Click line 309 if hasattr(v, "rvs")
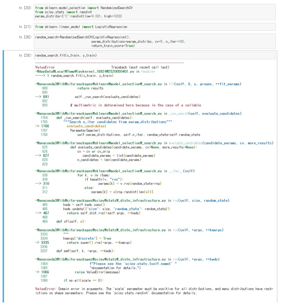This screenshot has height=305, width=281. [x=104, y=179]
